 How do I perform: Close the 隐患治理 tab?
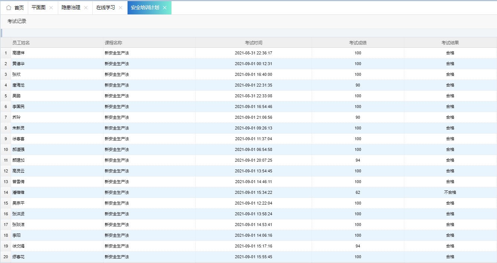click(86, 8)
